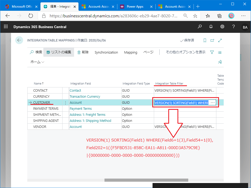Screen dimensions: 251x188
Task: Click the horizontal scrollbar thumb
Action: point(146,180)
